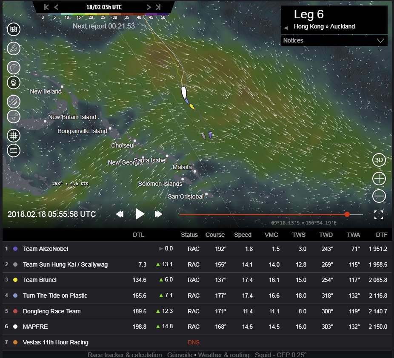
Task: Select Turn The Tide on Plastic row
Action: tap(197, 295)
